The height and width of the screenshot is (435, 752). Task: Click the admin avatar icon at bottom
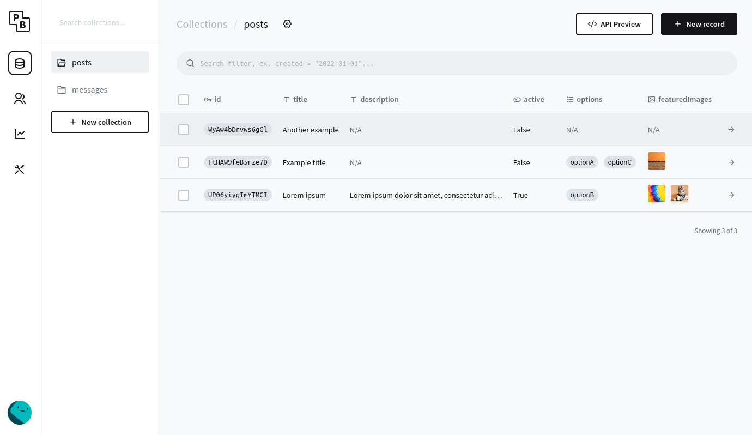[x=20, y=413]
